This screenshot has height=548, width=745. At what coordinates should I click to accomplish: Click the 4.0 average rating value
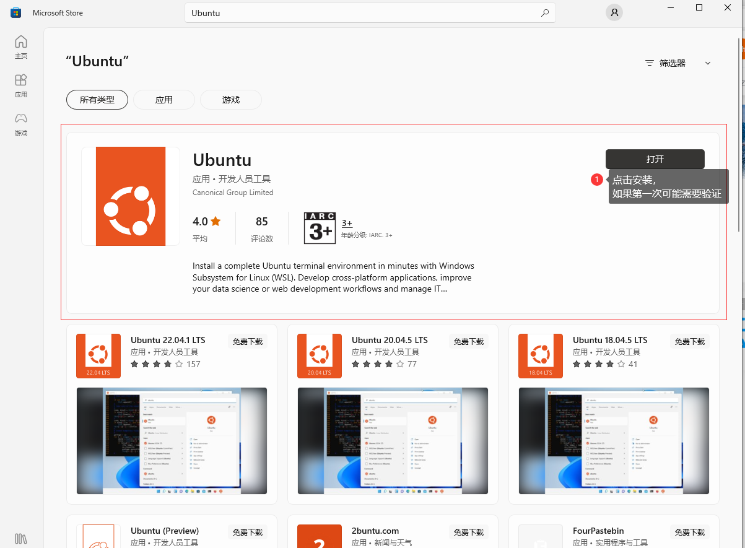tap(200, 221)
